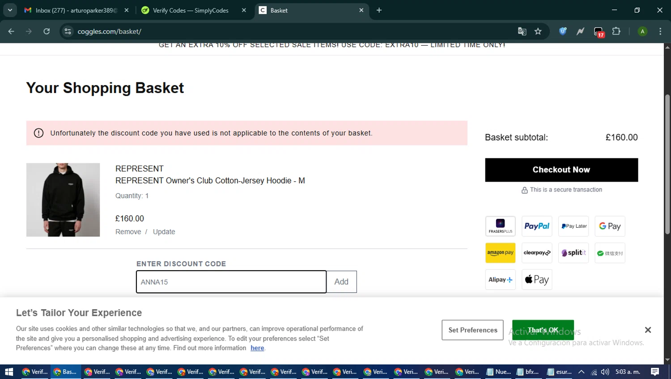Image resolution: width=671 pixels, height=379 pixels.
Task: Open the Windows Start menu
Action: [x=9, y=372]
